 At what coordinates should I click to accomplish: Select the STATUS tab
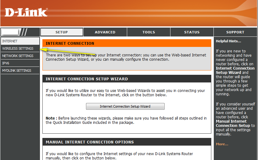(192, 32)
